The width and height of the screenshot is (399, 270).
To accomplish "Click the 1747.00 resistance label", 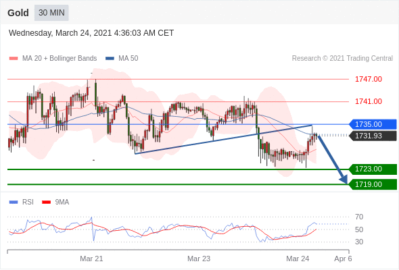I will (x=368, y=79).
